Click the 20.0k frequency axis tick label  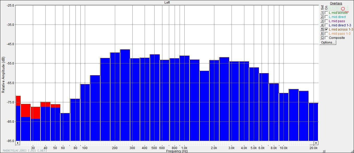[313, 148]
